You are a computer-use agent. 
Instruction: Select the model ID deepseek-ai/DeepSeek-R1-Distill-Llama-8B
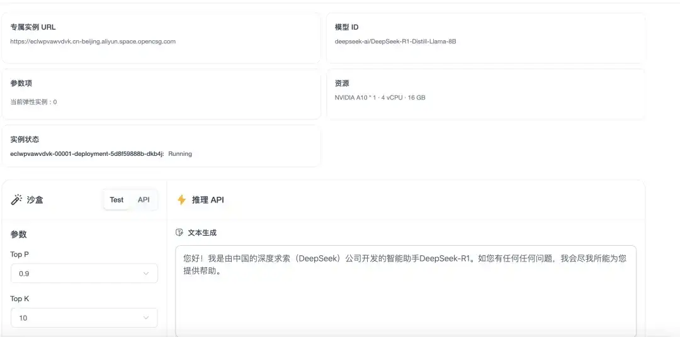point(395,41)
